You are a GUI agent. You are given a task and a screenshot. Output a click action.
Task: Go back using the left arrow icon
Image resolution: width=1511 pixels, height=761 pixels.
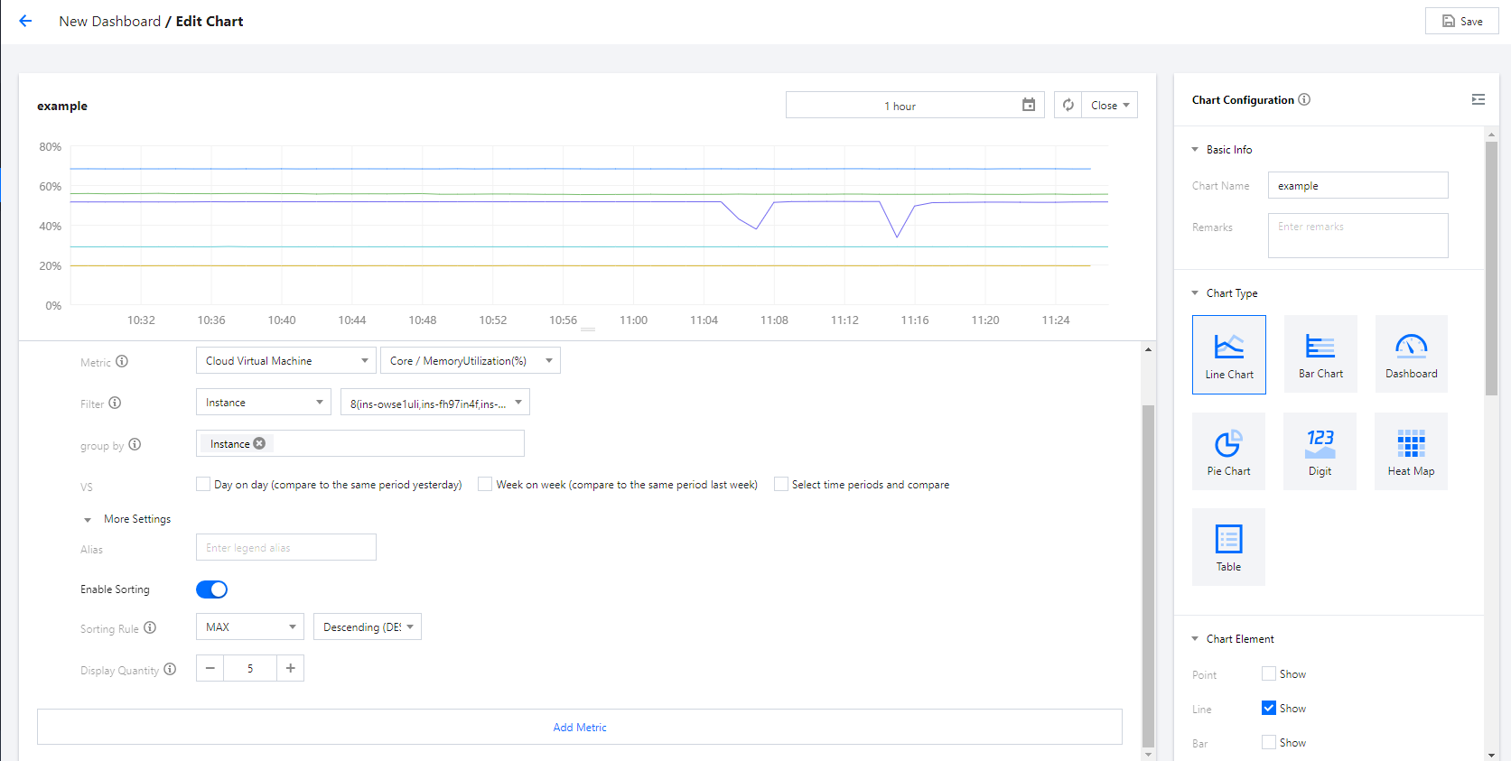point(25,21)
